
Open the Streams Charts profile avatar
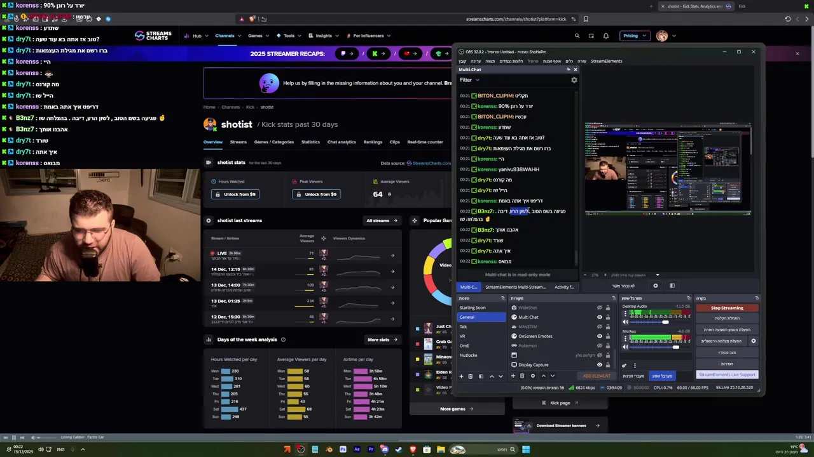(662, 36)
